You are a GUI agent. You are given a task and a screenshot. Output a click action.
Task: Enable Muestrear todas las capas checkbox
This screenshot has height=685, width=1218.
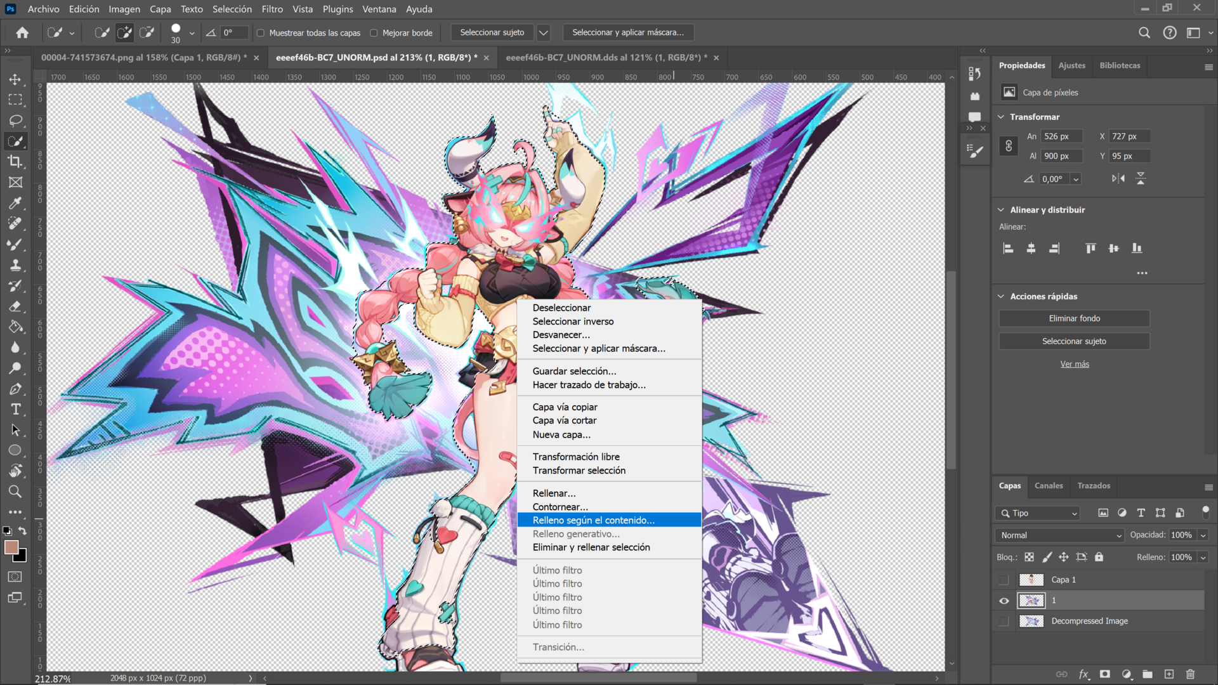point(261,33)
